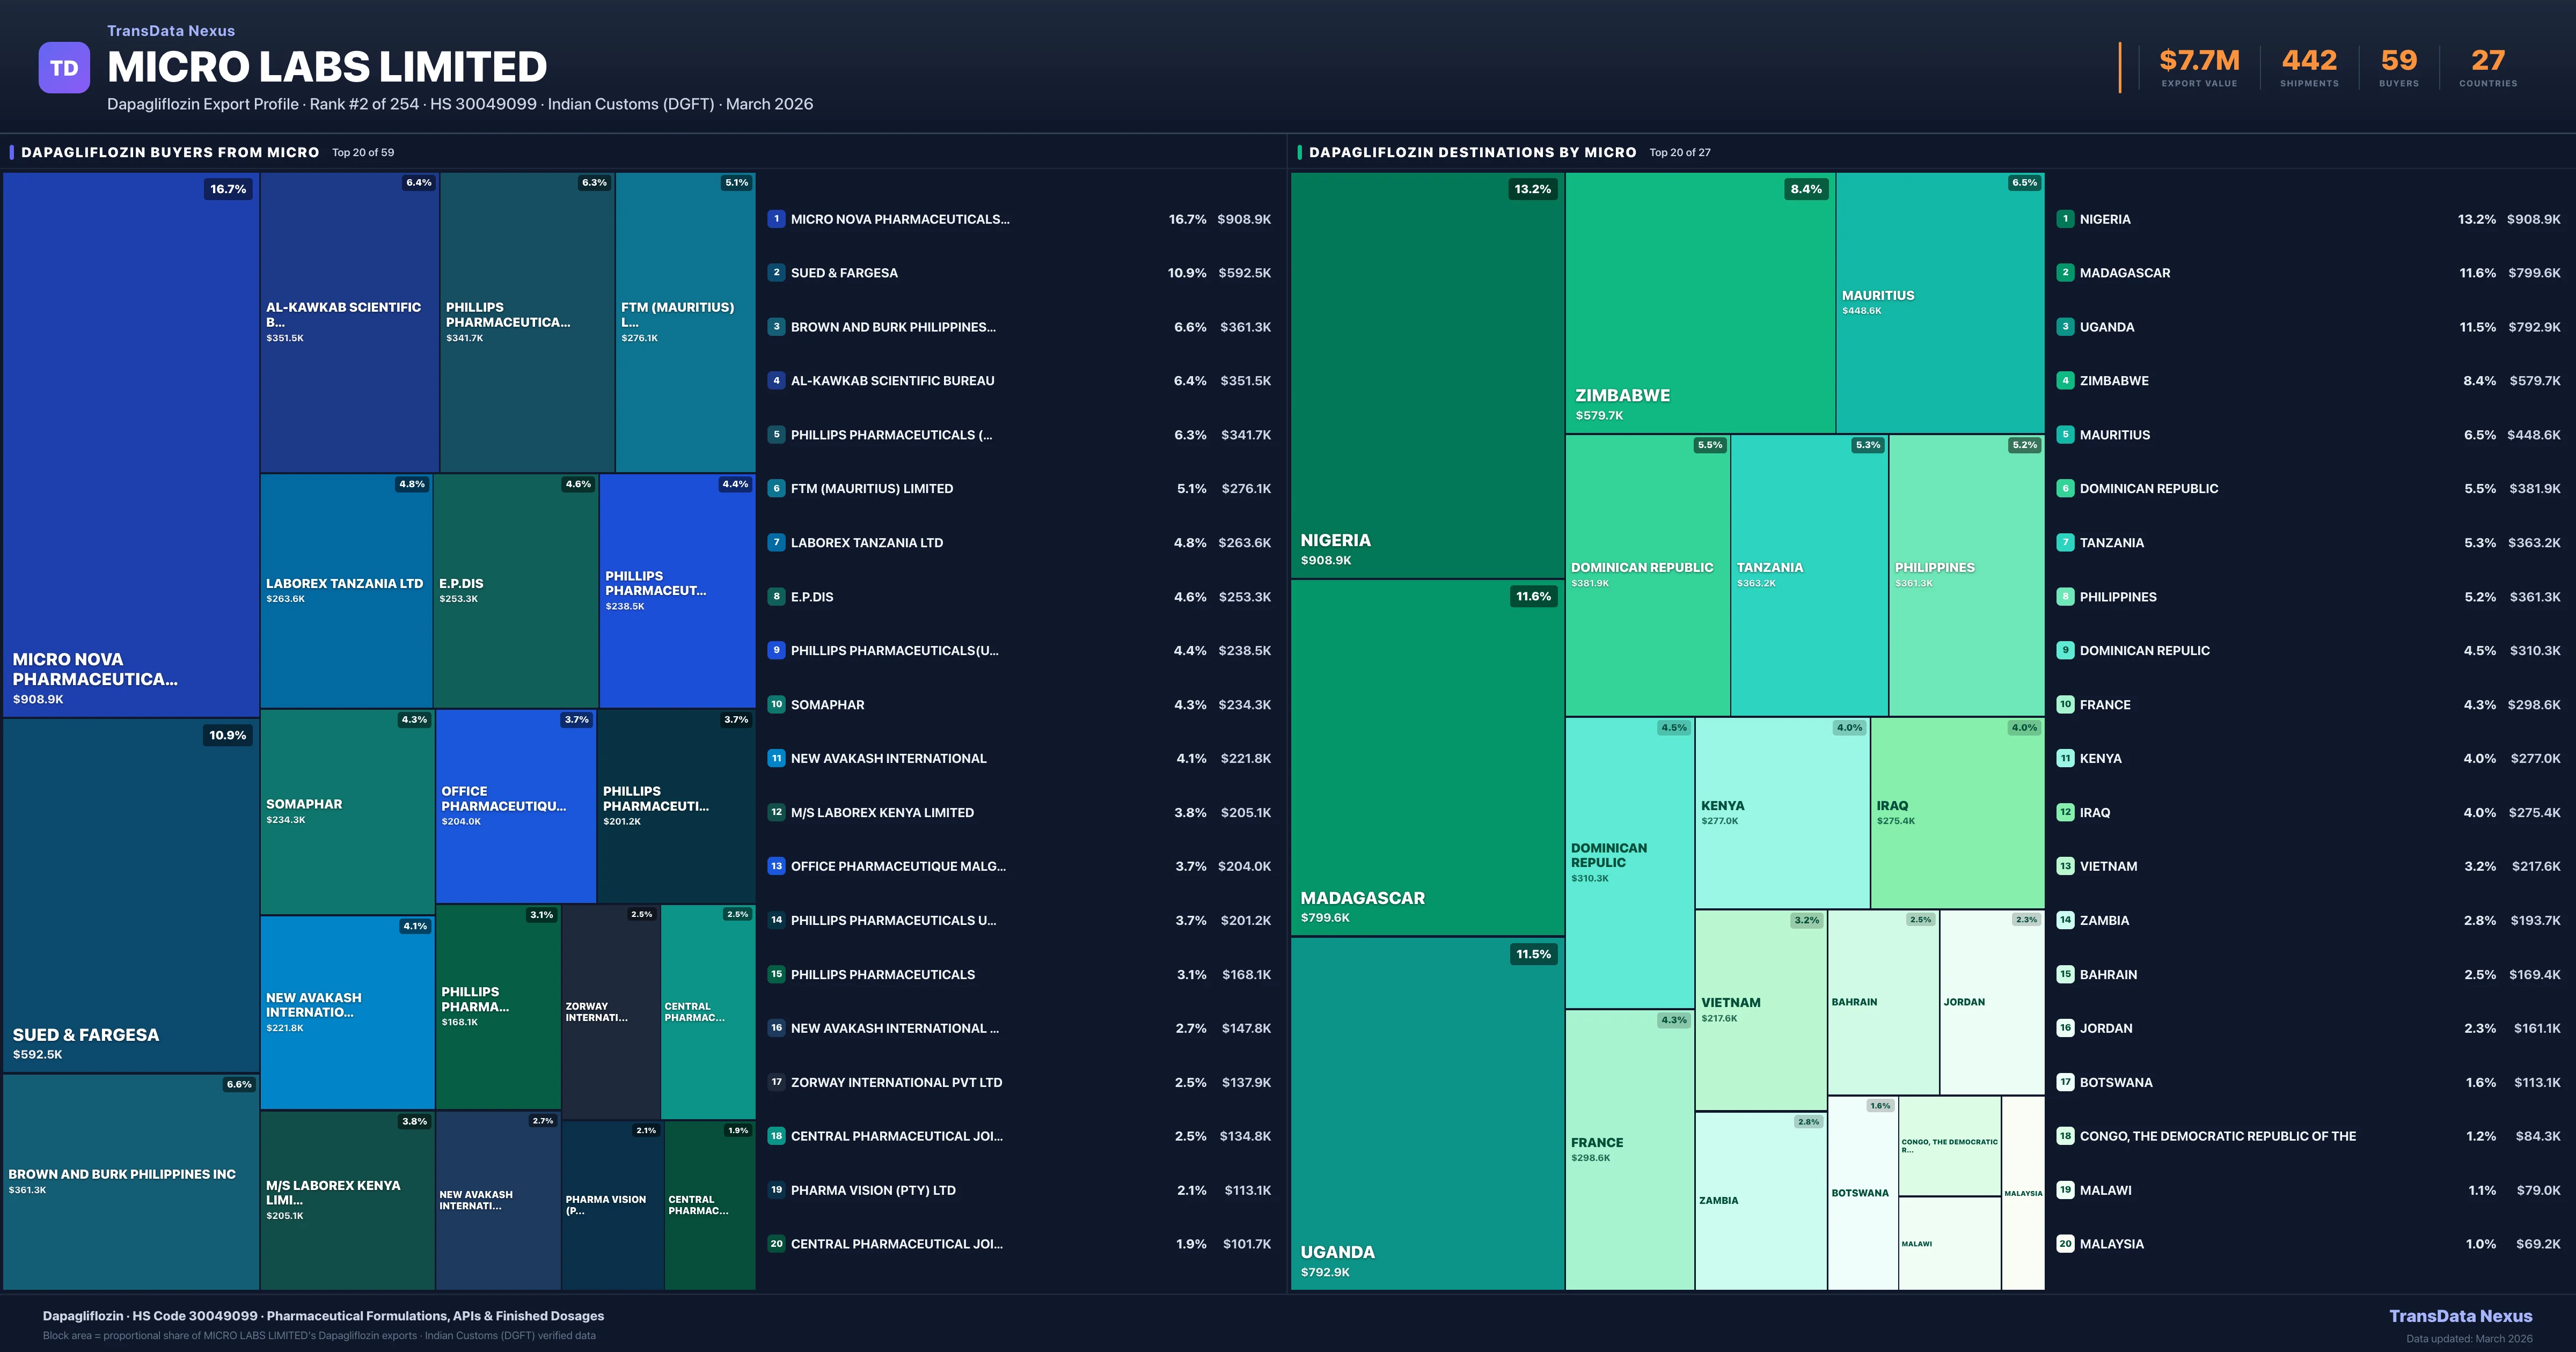Screen dimensions: 2576x1352
Task: Click the TransData Nexus branding link
Action: (x=170, y=30)
